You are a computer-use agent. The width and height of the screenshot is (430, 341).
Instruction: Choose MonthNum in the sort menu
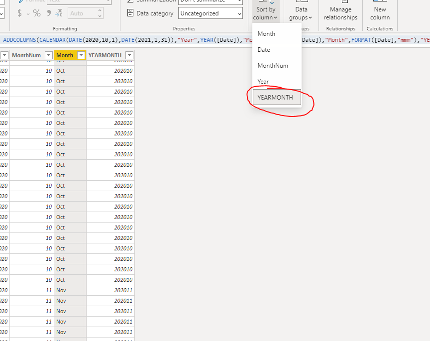coord(277,66)
